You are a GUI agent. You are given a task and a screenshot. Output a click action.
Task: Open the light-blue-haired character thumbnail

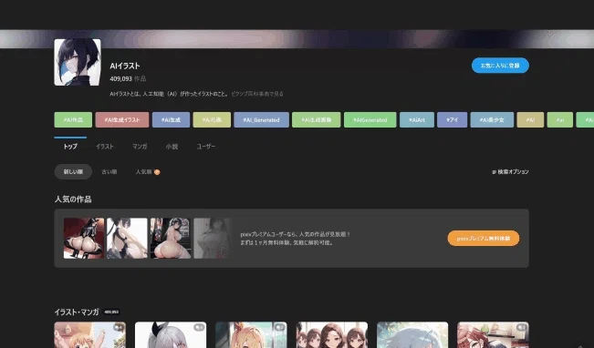[x=412, y=334]
